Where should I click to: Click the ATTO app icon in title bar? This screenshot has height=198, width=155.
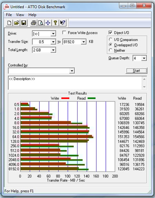click(6, 7)
